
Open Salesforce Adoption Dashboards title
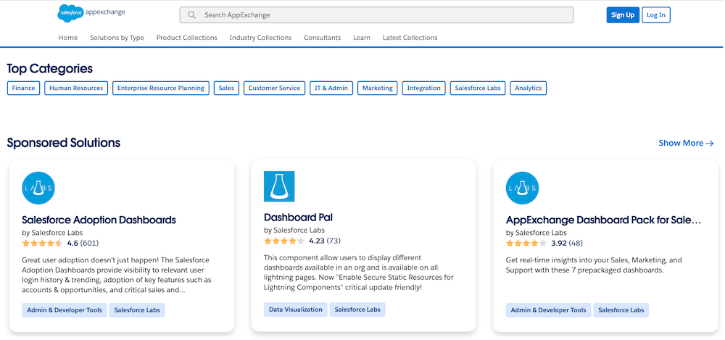coord(99,220)
